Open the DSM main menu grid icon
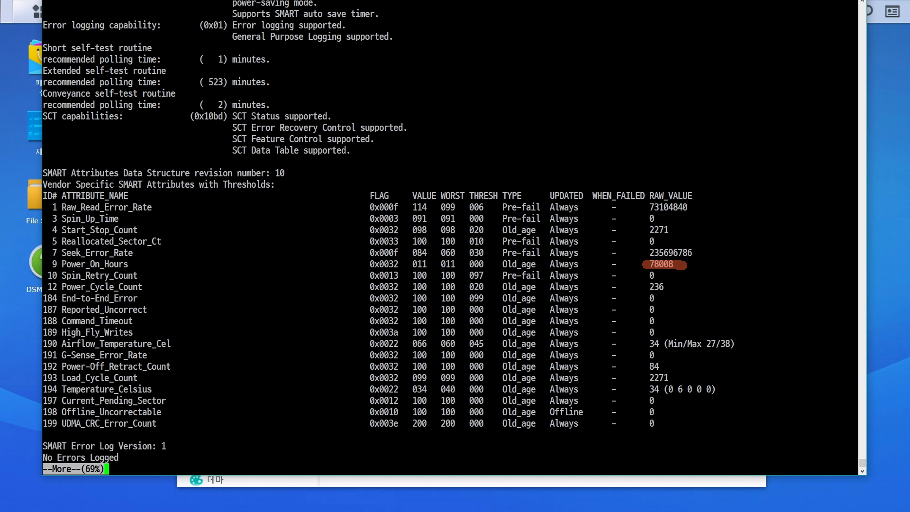This screenshot has width=910, height=512. coord(36,11)
